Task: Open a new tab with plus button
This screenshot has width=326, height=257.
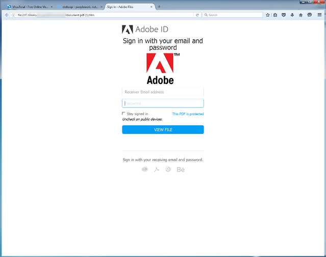Action: click(x=159, y=7)
